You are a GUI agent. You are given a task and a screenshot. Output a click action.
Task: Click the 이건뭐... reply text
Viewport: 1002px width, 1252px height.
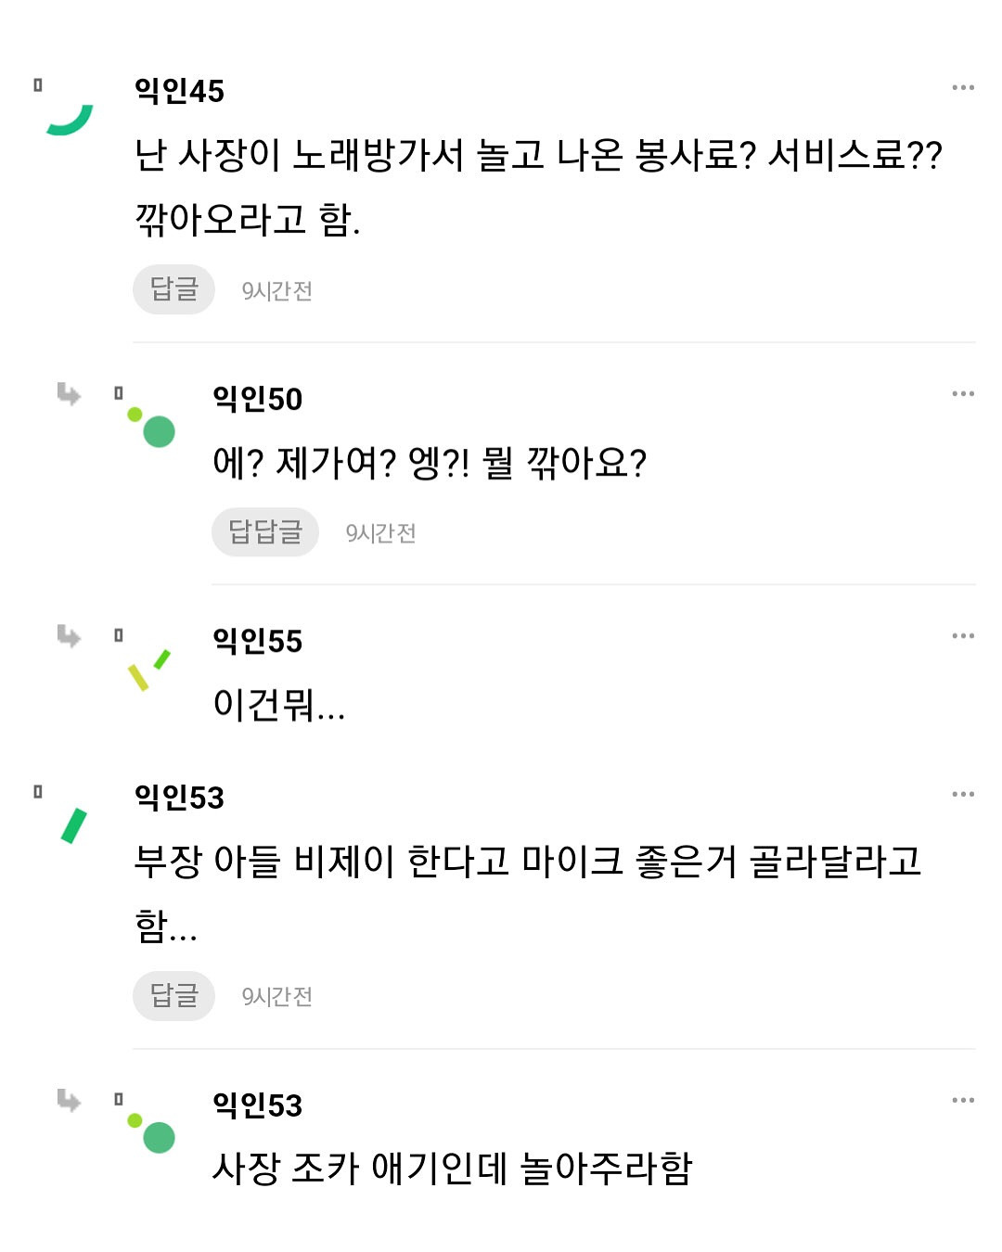click(278, 705)
